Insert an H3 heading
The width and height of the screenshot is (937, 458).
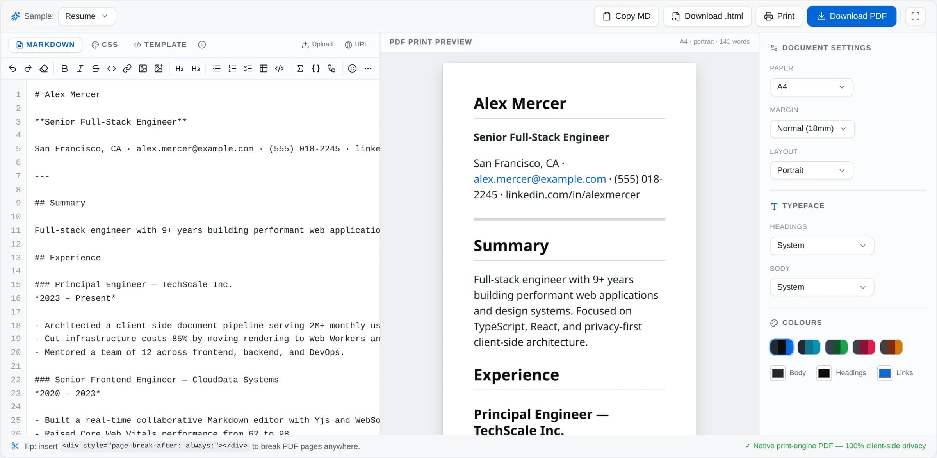pos(196,69)
